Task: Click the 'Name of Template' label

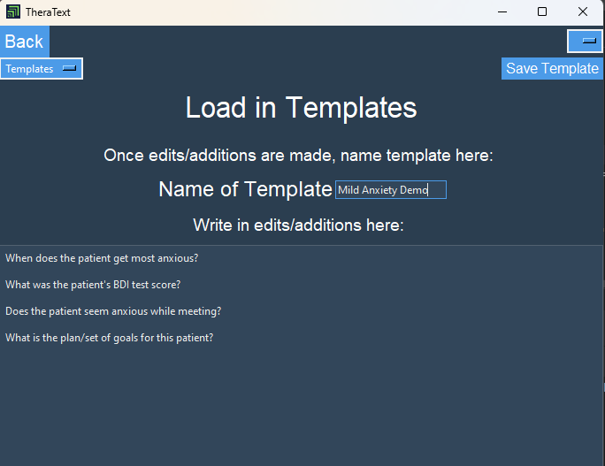Action: point(245,189)
